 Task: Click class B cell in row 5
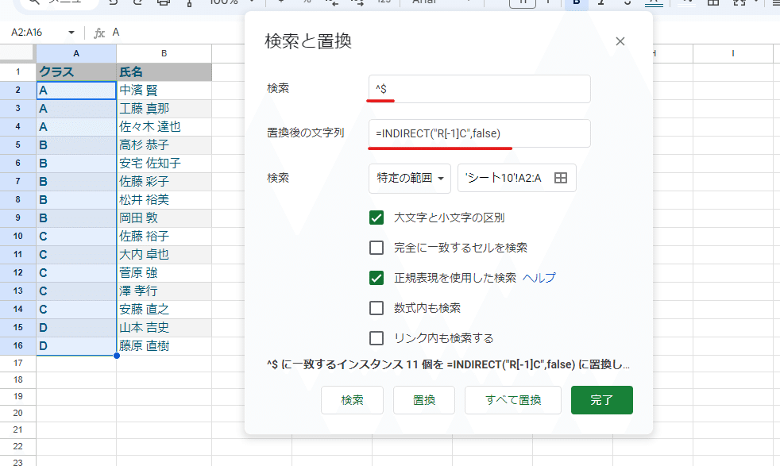[76, 145]
